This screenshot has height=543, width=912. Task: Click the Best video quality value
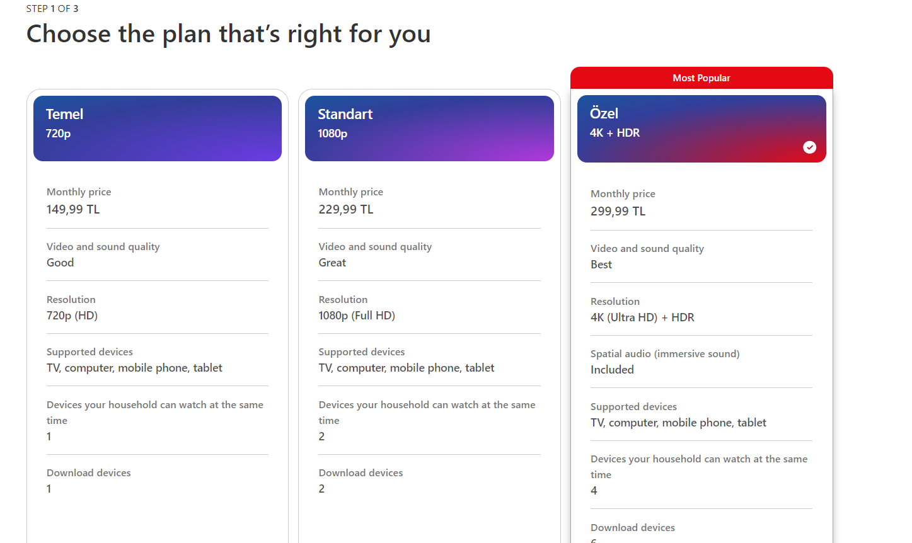pyautogui.click(x=601, y=265)
